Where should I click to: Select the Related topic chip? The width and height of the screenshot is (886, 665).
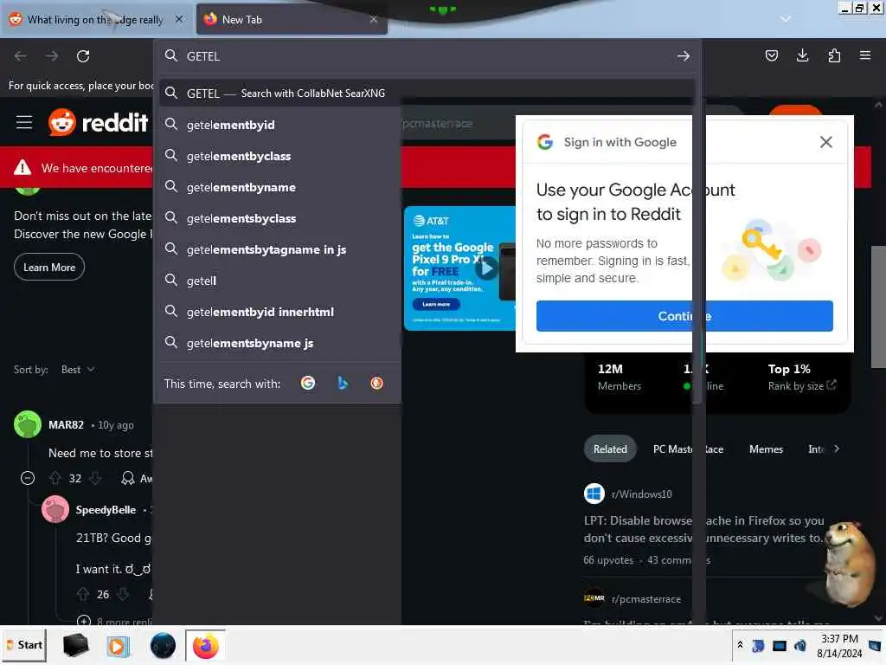click(x=610, y=449)
